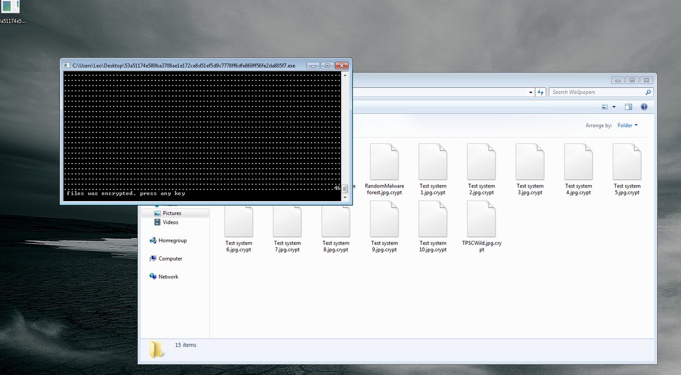Screen dimensions: 681x375
Task: Click the console window title bar icon
Action: (66, 65)
